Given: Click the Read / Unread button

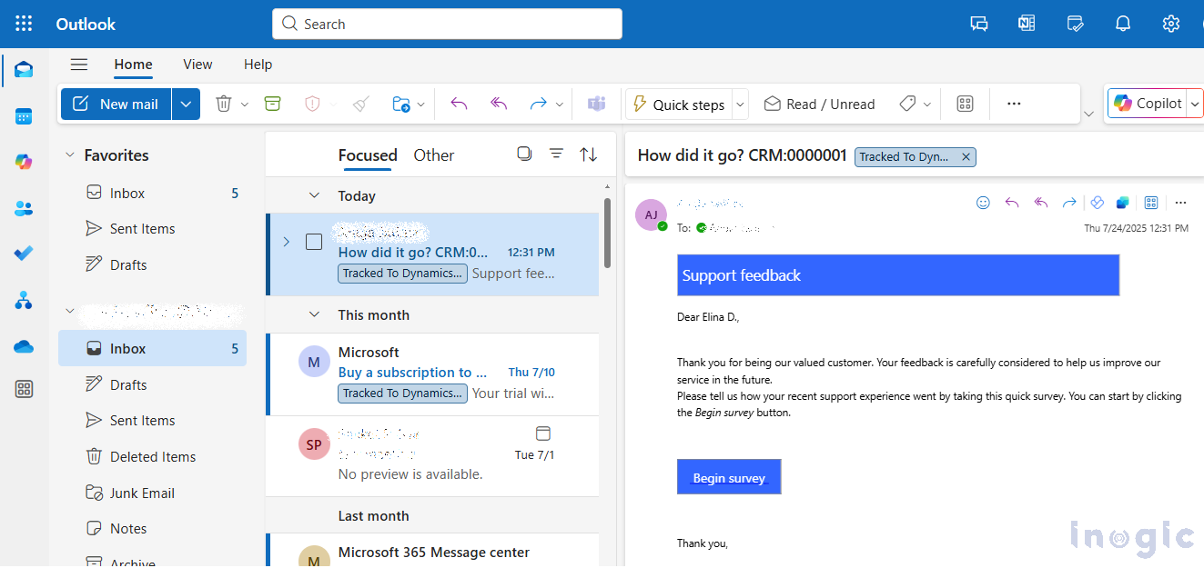Looking at the screenshot, I should coord(819,105).
